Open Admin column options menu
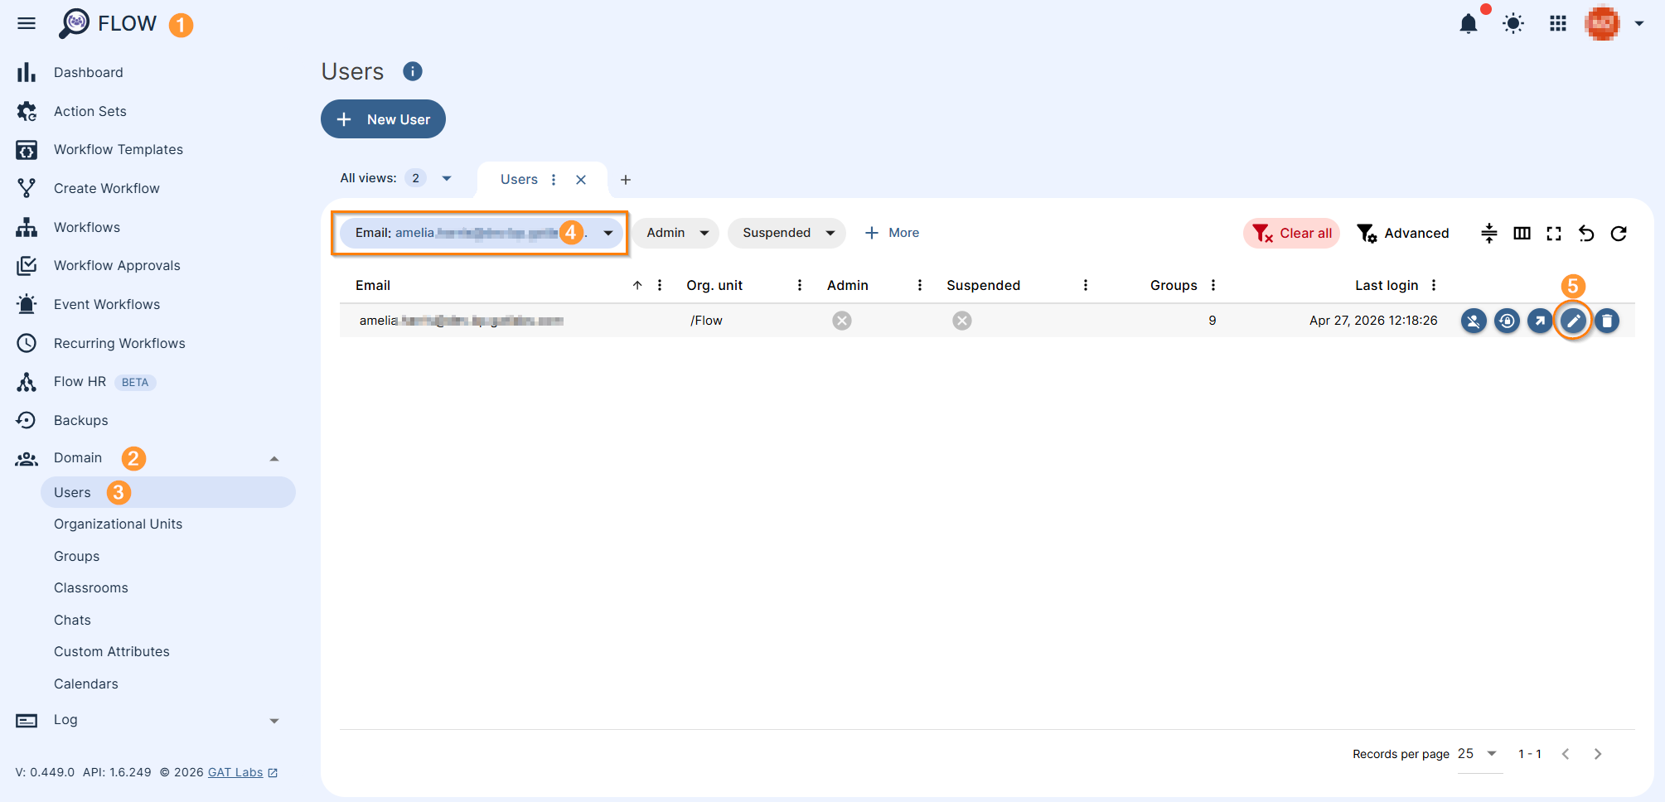The width and height of the screenshot is (1665, 802). point(920,285)
